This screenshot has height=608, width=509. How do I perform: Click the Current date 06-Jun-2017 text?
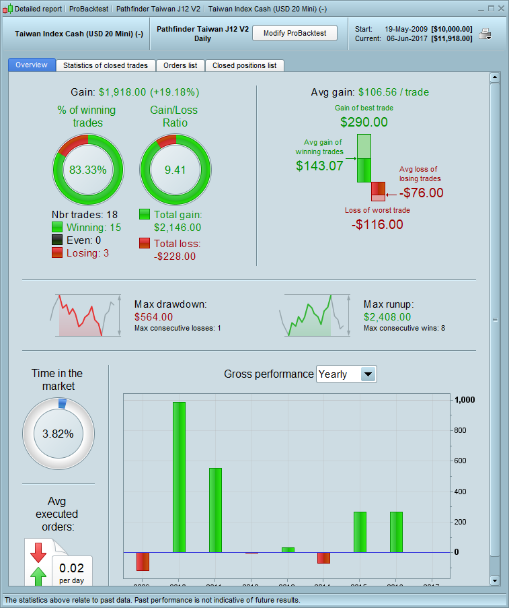(407, 38)
